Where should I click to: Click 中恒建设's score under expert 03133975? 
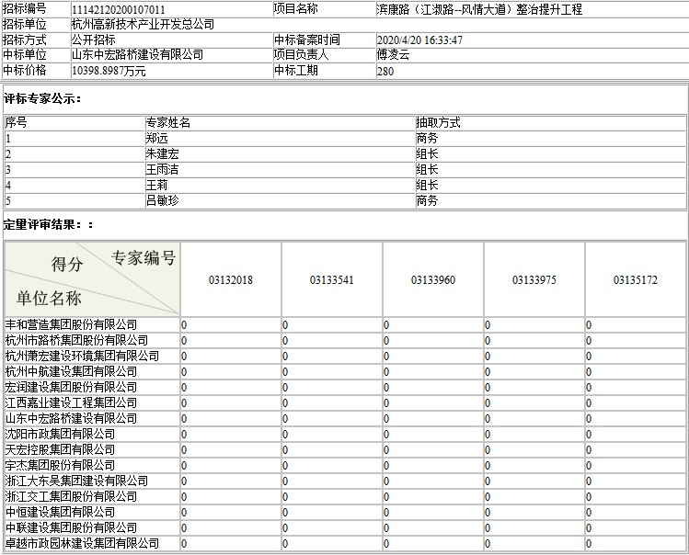(488, 513)
